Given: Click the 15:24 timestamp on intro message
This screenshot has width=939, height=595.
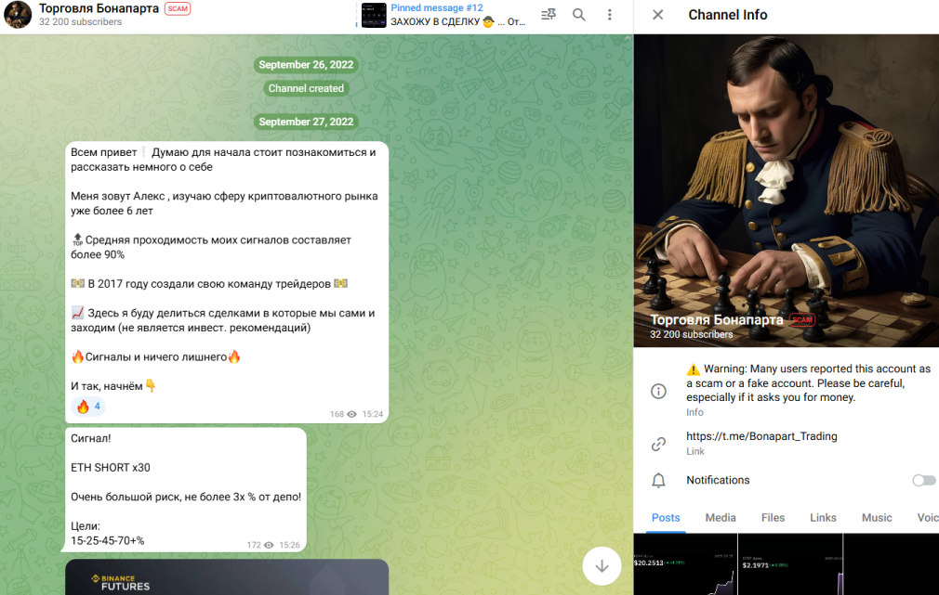Looking at the screenshot, I should [373, 414].
